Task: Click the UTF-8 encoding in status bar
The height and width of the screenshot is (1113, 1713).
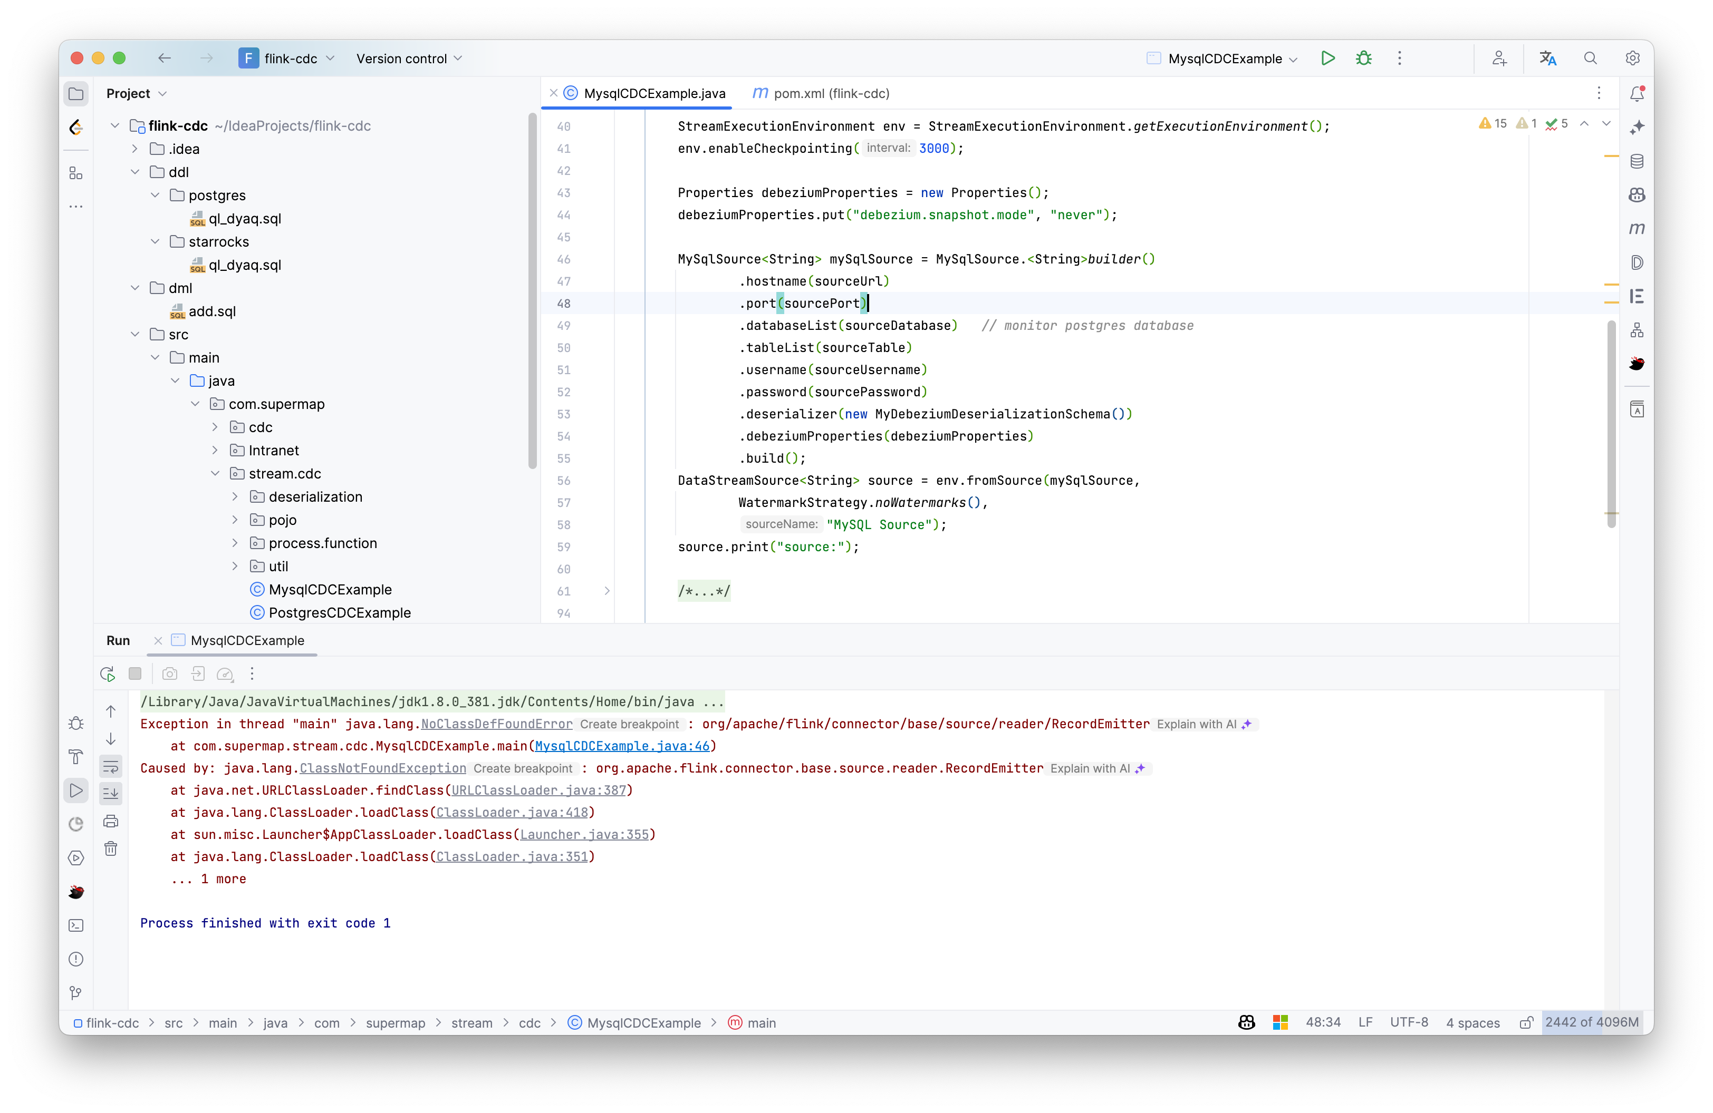Action: 1409,1022
